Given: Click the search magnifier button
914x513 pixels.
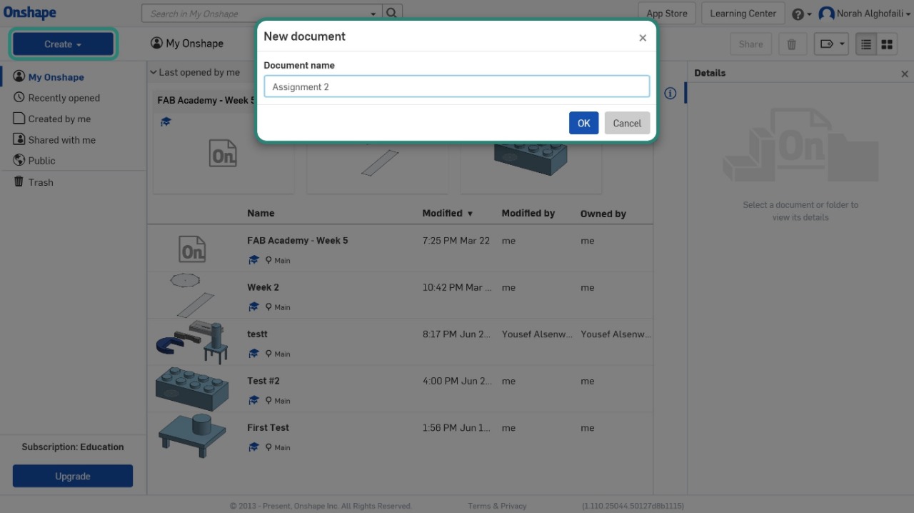Looking at the screenshot, I should click(x=392, y=13).
